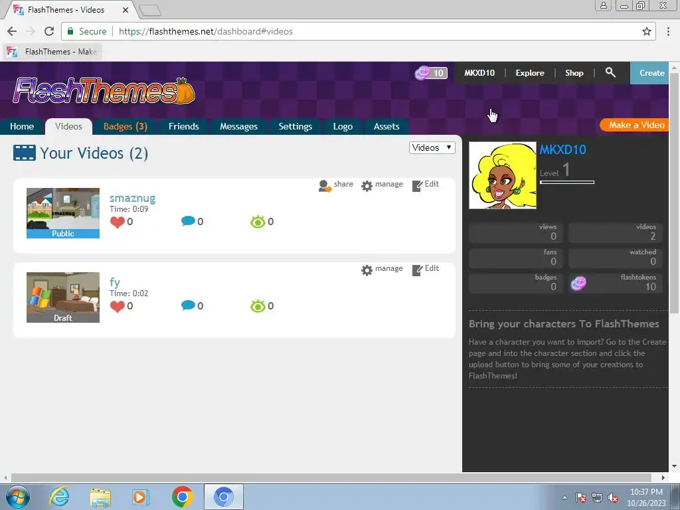Click the network tray icon
The height and width of the screenshot is (510, 680).
coord(597,498)
